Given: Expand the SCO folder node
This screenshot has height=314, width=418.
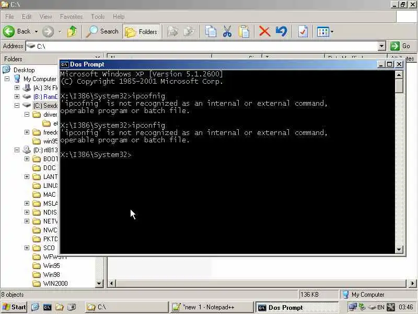Looking at the screenshot, I should coord(27,248).
